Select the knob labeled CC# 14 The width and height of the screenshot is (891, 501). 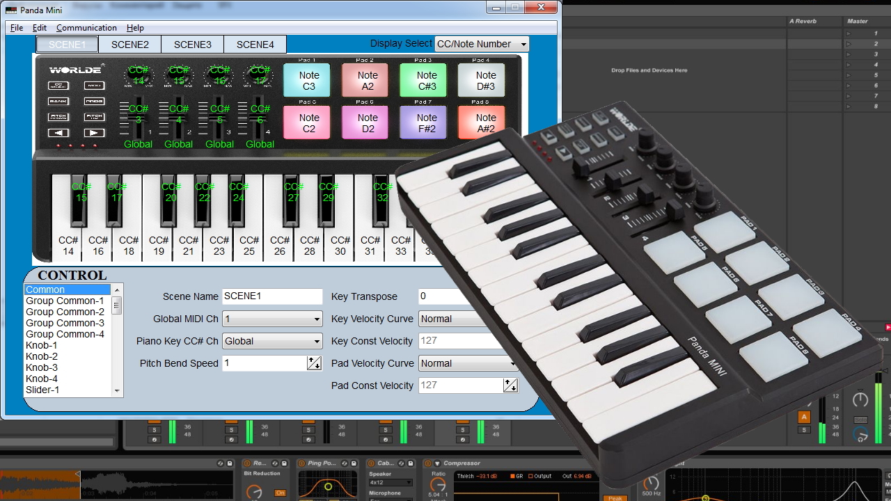click(139, 76)
